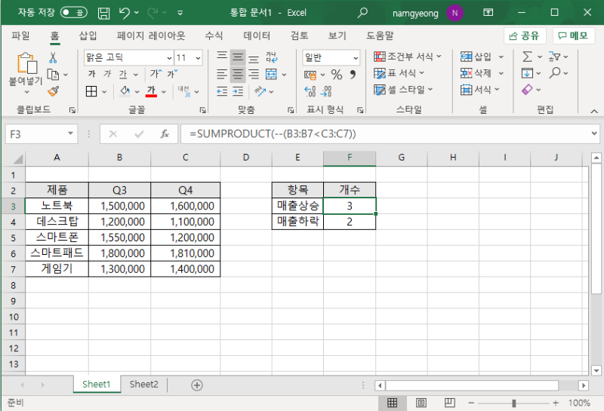Screen dimensions: 604x411
Task: Click the insert function fx icon
Action: tap(164, 133)
